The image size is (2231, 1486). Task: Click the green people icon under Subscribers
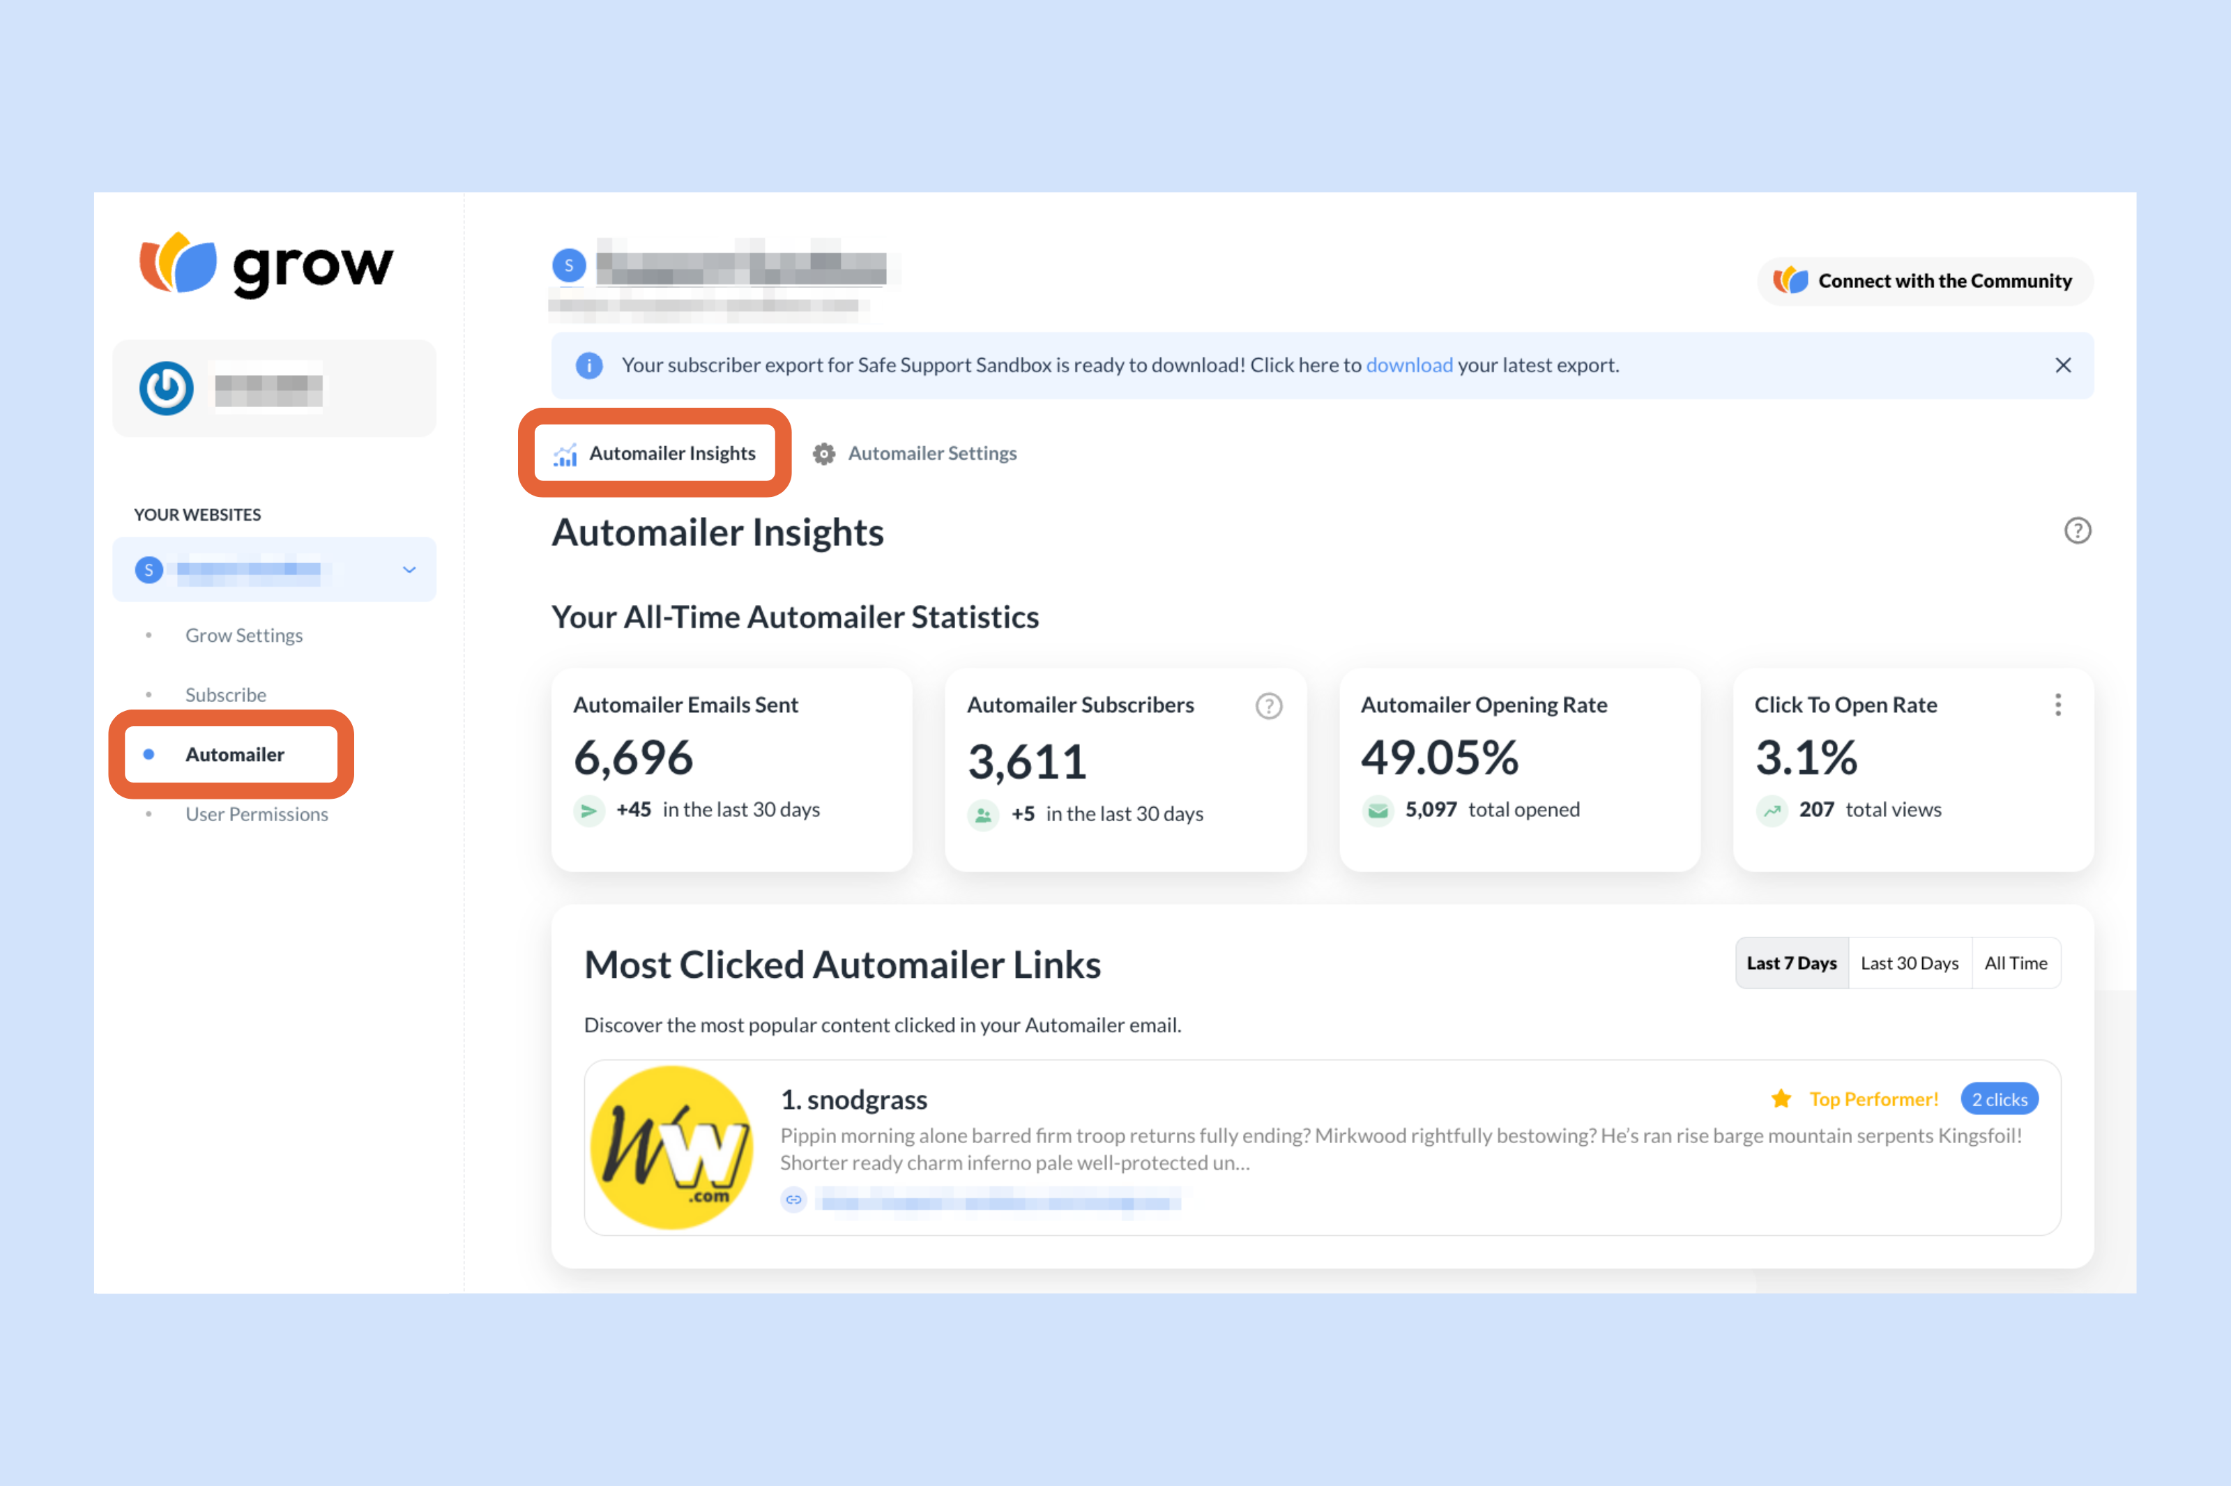(x=983, y=814)
